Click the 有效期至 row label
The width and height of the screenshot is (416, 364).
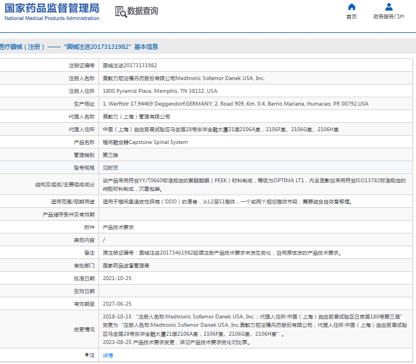pos(84,304)
